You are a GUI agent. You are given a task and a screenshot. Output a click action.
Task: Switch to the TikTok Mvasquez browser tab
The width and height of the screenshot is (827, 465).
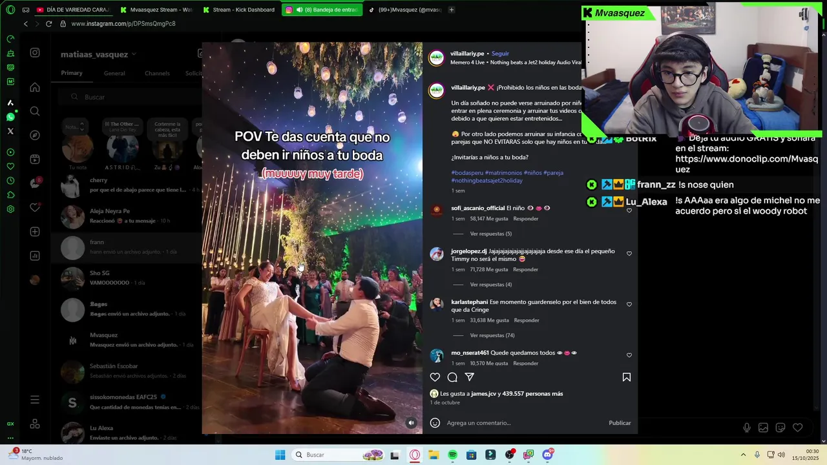point(404,10)
